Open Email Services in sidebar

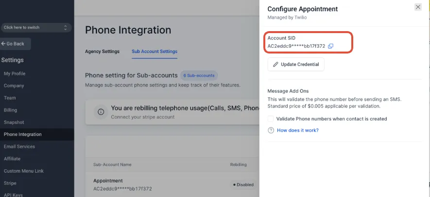pos(19,146)
